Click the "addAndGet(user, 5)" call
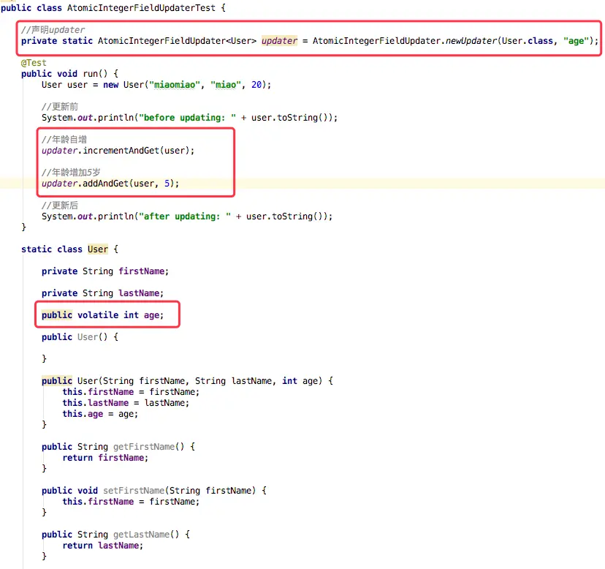The height and width of the screenshot is (569, 605). tap(129, 183)
